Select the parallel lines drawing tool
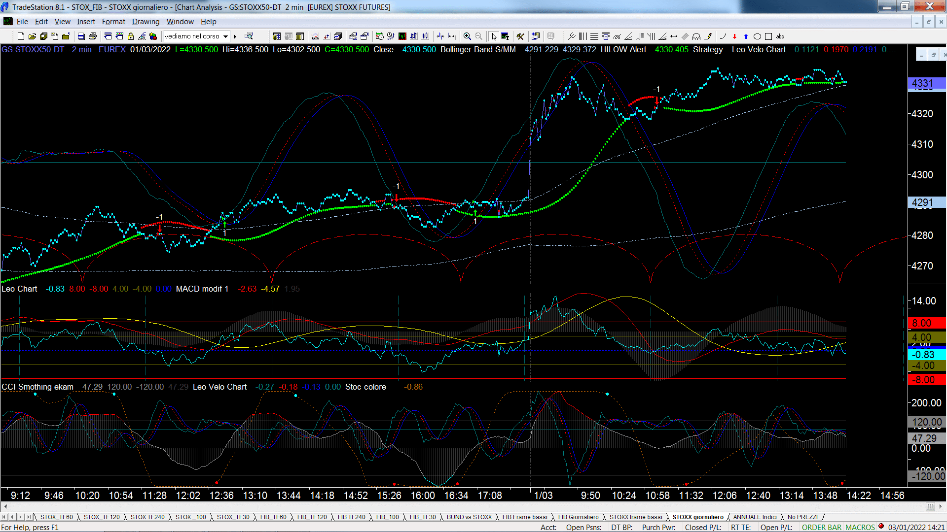The height and width of the screenshot is (532, 947). point(685,36)
